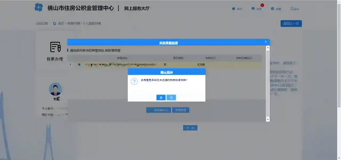The image size is (341, 160).
Task: Click the popup scrollbar up arrow
Action: pyautogui.click(x=268, y=48)
